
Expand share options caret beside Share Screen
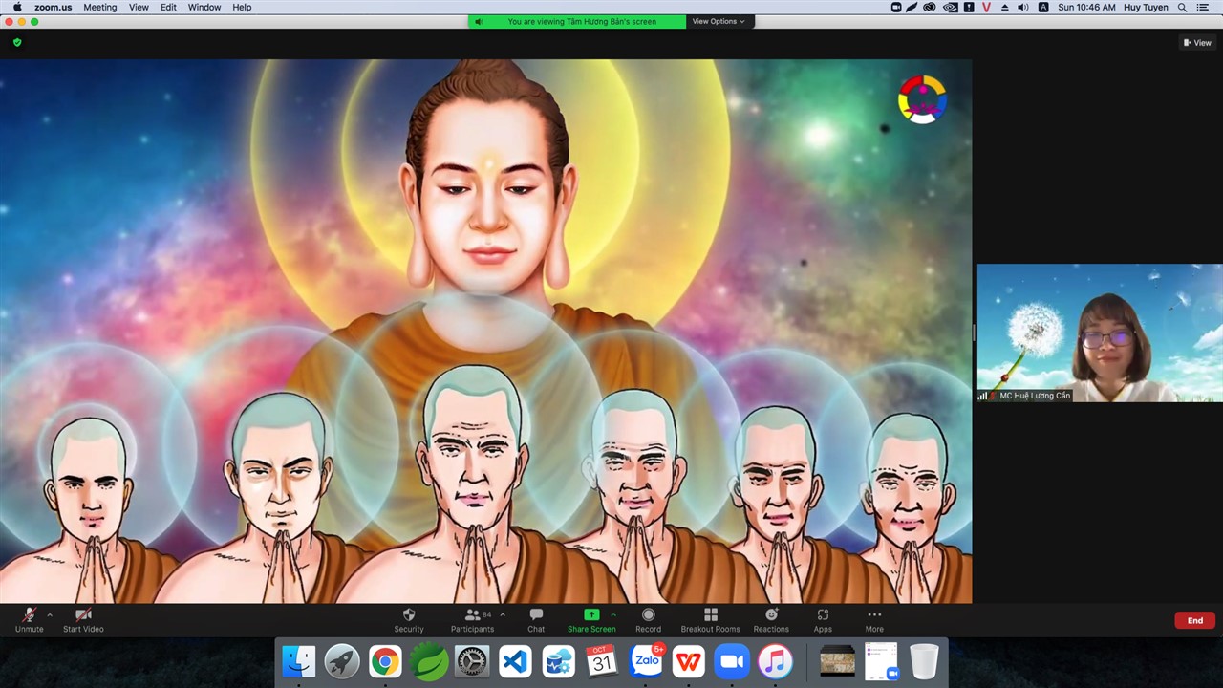click(613, 614)
